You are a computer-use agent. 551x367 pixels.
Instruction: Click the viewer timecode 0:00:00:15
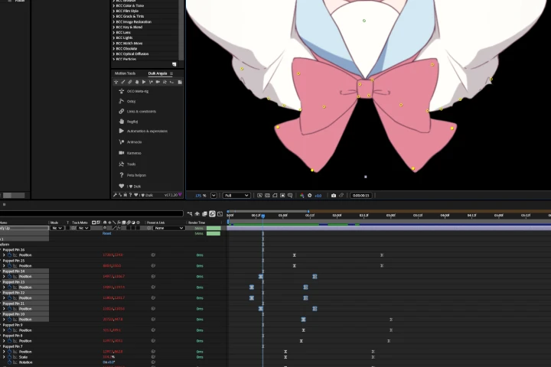click(361, 195)
